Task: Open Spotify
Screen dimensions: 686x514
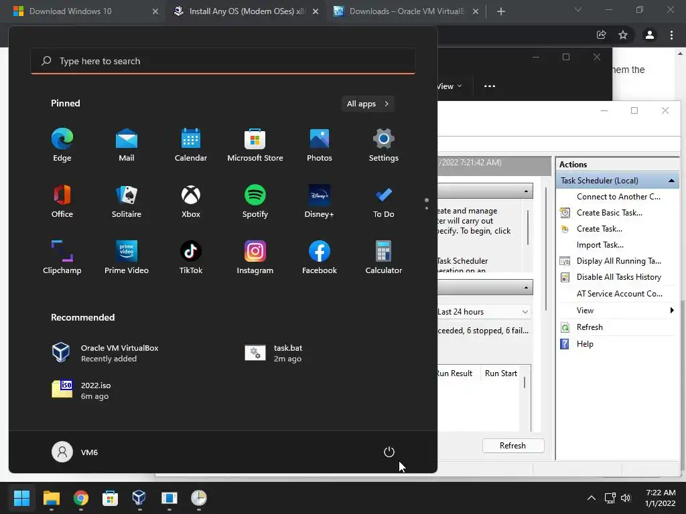Action: point(255,201)
